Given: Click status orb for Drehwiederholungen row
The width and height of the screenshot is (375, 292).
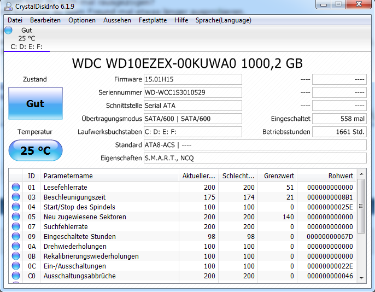Looking at the screenshot, I should (x=16, y=246).
